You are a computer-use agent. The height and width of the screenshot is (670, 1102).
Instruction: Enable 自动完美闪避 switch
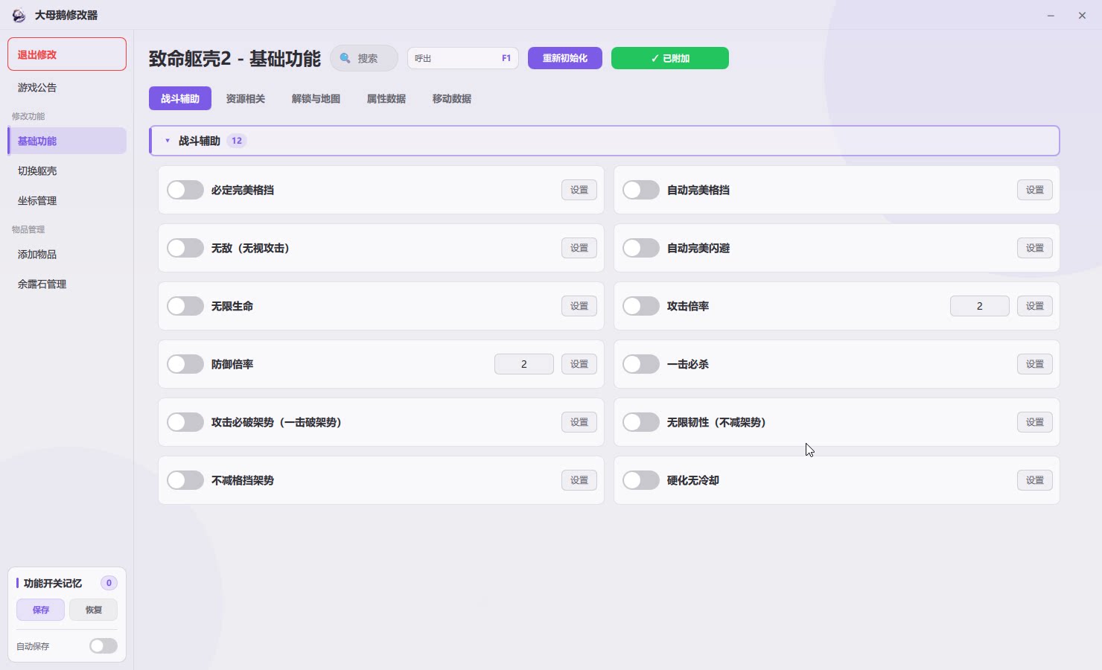641,248
